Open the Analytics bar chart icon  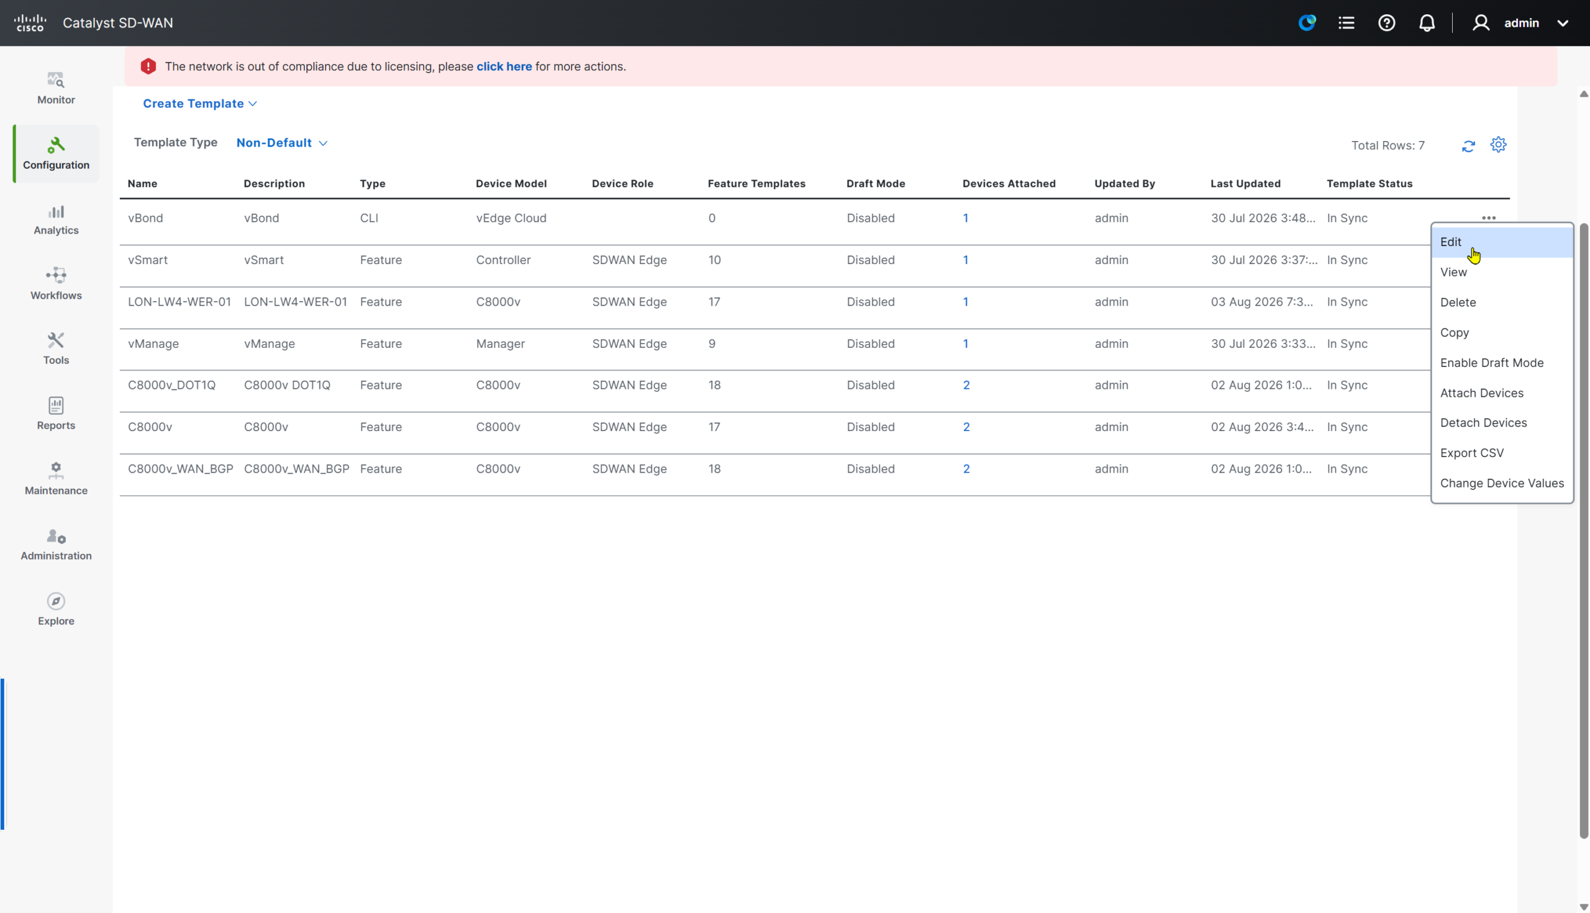coord(56,211)
